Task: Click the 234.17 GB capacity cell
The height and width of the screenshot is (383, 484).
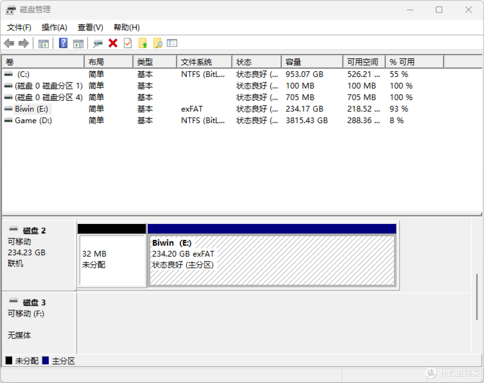Action: pyautogui.click(x=304, y=109)
